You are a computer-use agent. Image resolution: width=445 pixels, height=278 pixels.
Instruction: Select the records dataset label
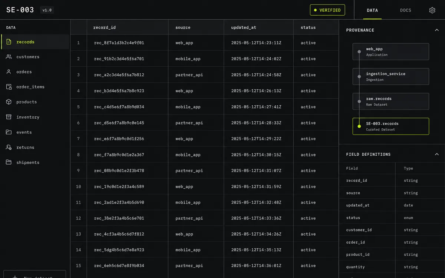(x=25, y=42)
